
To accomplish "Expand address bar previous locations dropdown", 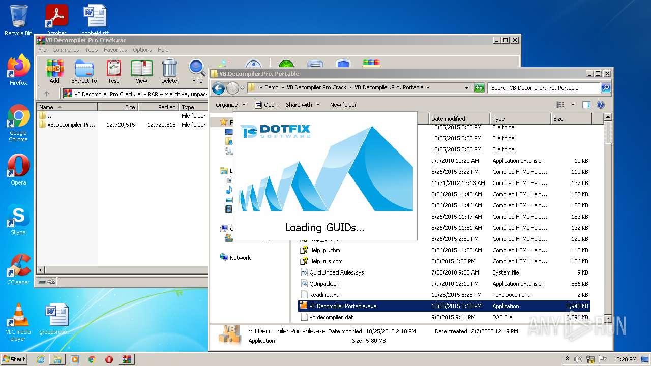I will point(466,88).
